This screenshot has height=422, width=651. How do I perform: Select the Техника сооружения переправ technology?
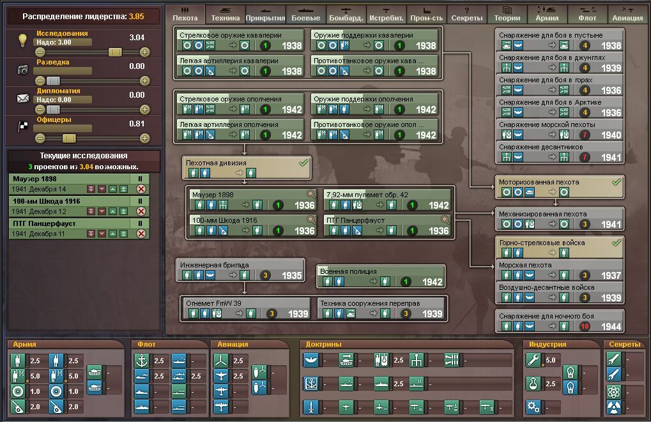381,309
